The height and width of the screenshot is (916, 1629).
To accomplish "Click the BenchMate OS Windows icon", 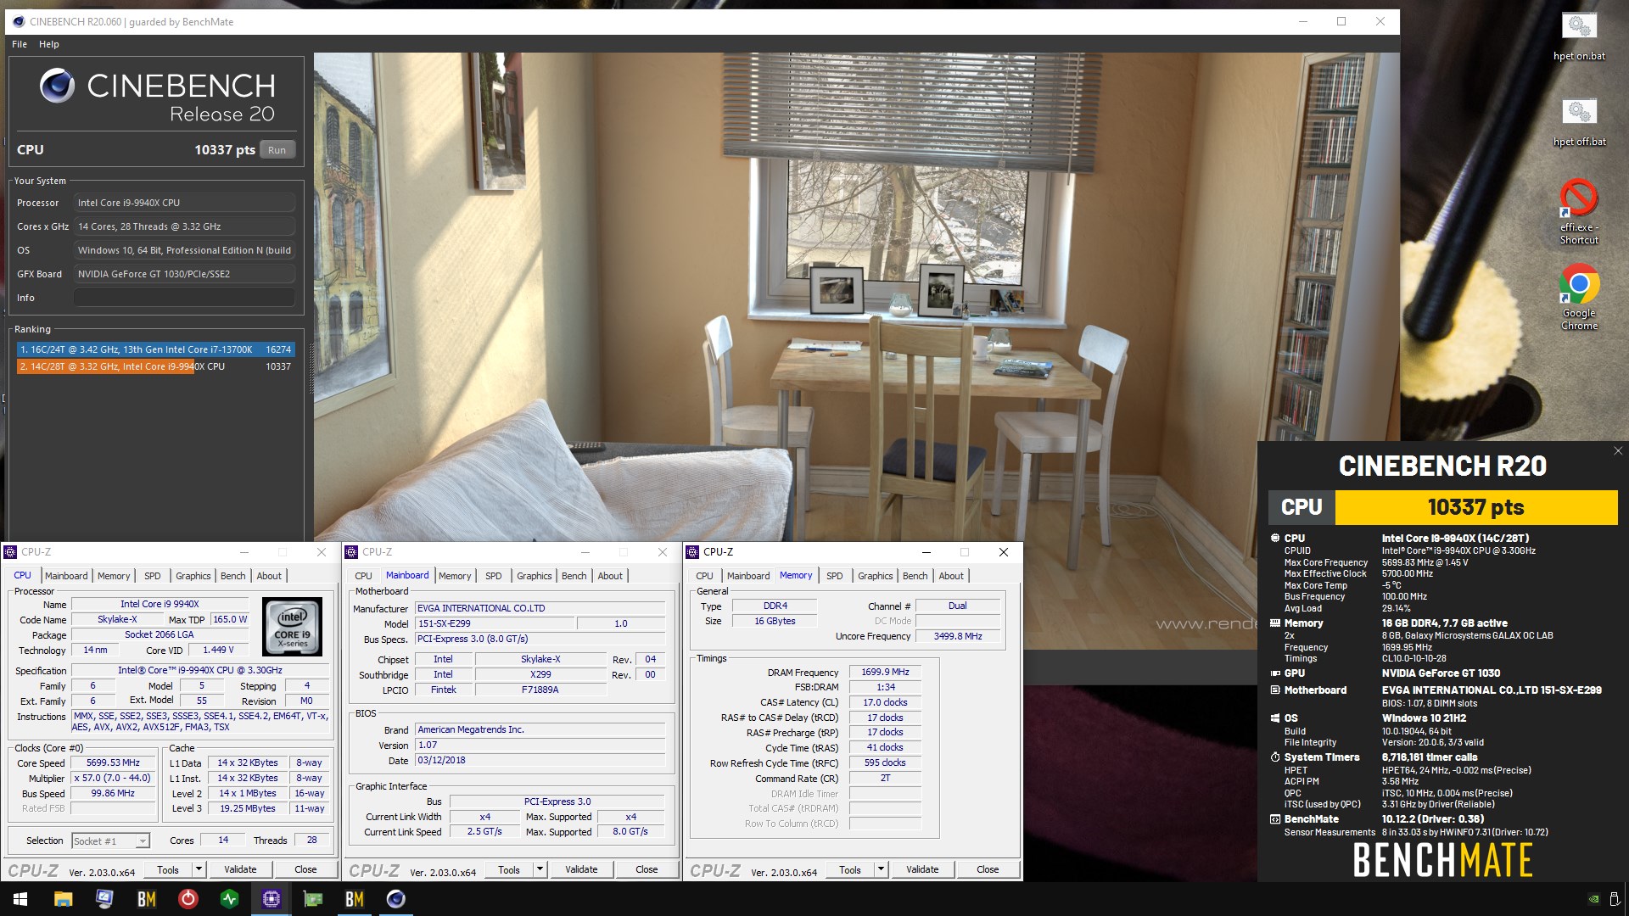I will [1275, 718].
